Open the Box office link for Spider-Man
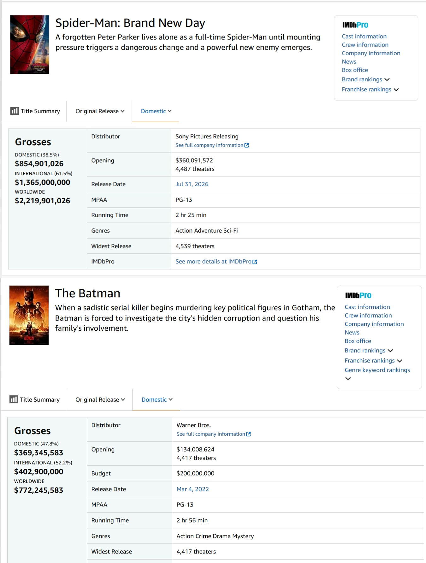426x563 pixels. point(355,70)
